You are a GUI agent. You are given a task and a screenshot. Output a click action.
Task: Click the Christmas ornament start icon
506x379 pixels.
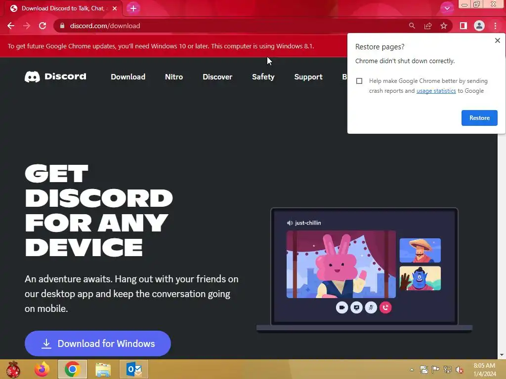pyautogui.click(x=13, y=369)
